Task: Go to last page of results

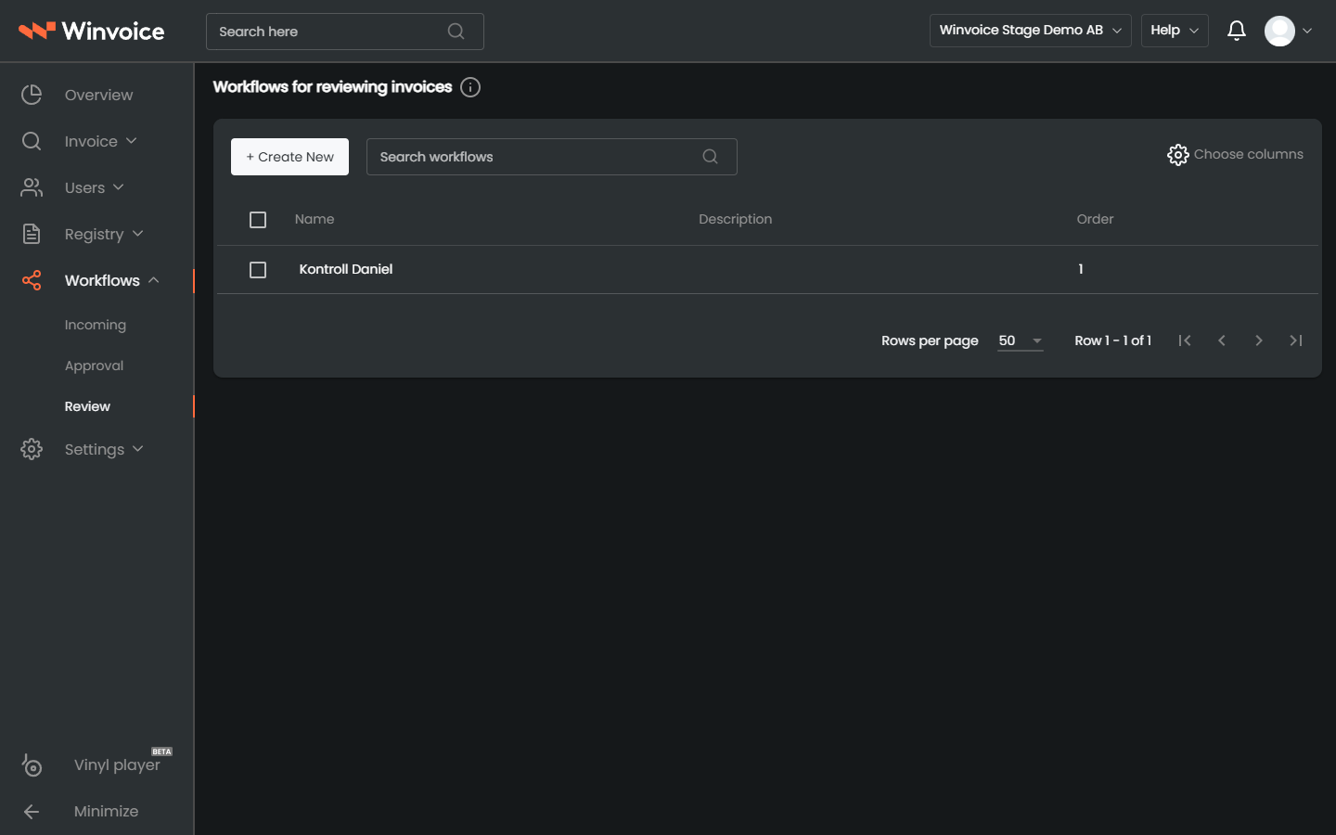Action: tap(1296, 340)
